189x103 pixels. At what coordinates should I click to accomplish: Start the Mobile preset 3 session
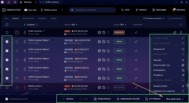click(17, 87)
